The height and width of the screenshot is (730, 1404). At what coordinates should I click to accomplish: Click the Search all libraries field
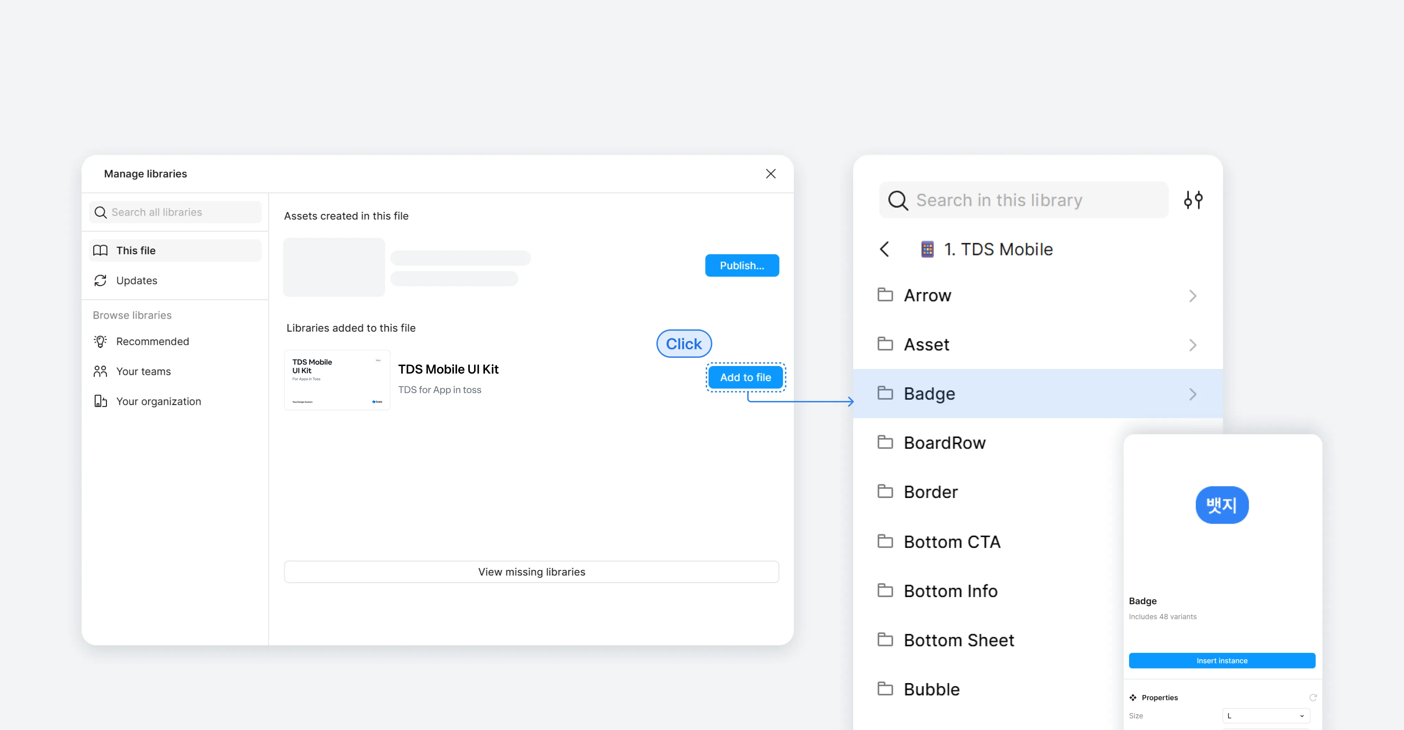point(174,212)
